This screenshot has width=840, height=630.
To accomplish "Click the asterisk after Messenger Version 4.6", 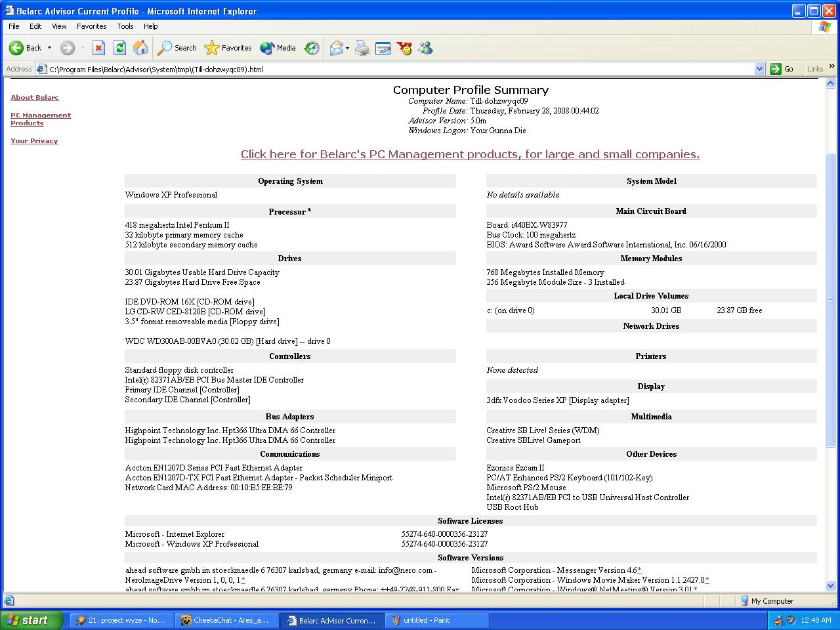I will click(639, 570).
